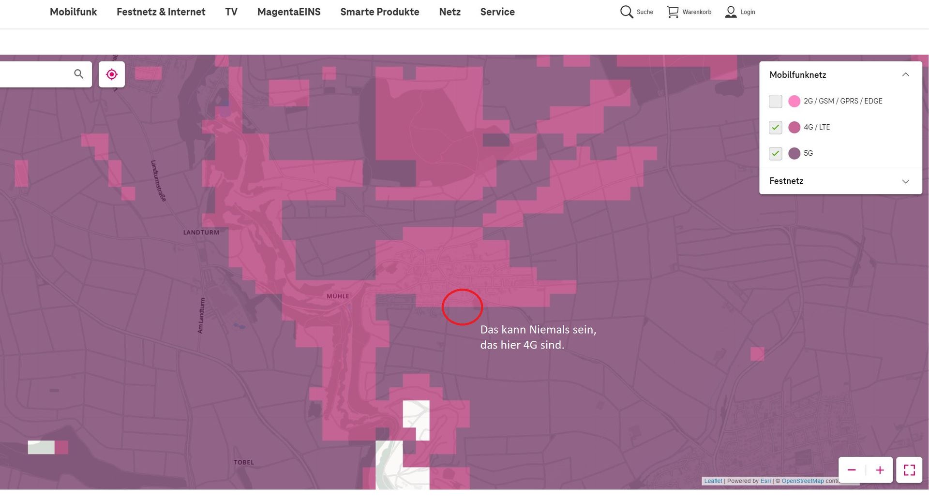Click the Login text label
The width and height of the screenshot is (929, 497).
748,12
